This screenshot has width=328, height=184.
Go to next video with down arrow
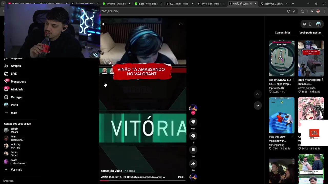[258, 106]
